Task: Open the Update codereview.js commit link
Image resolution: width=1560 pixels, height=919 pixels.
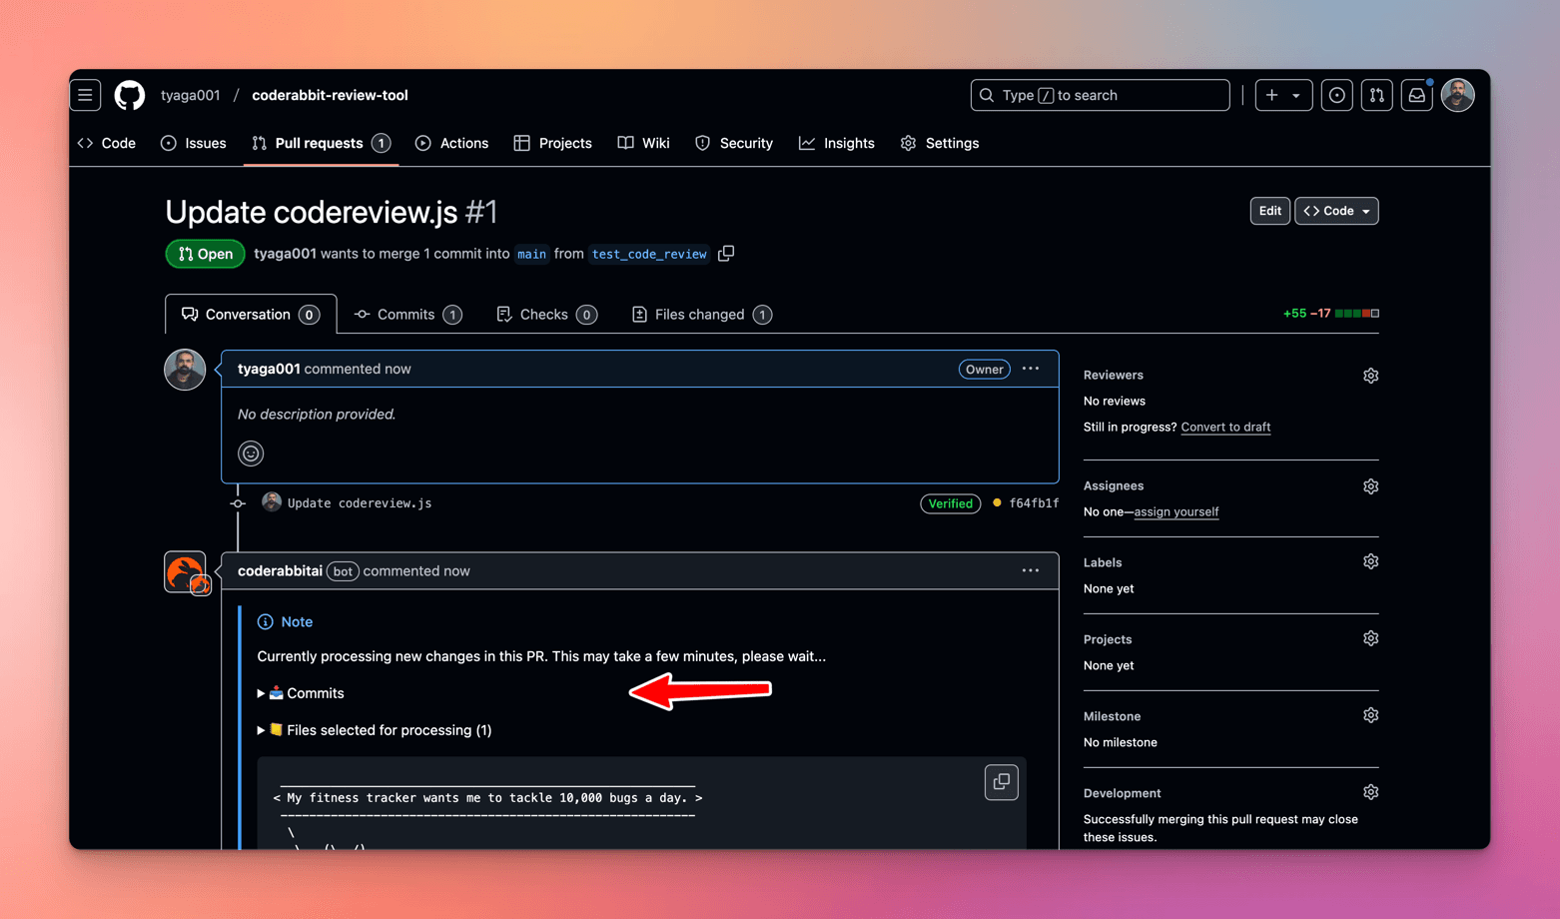Action: 360,503
